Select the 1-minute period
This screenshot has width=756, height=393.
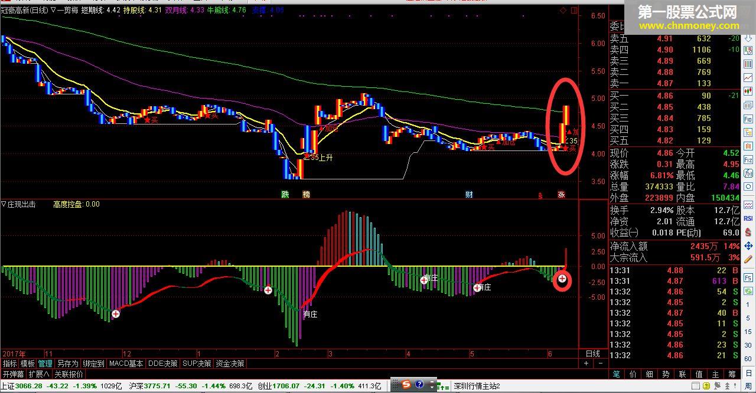coord(748,304)
